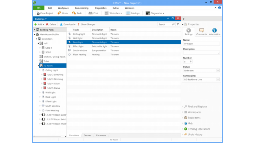Screen dimensions: 255x143
Task: Expand the Wall Light tree node
Action: pyautogui.click(x=40, y=92)
